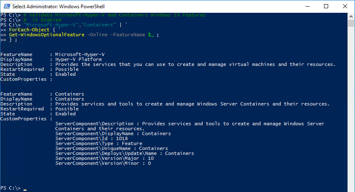The width and height of the screenshot is (355, 192).
Task: Click the ForEach-Object keyword
Action: [29, 30]
